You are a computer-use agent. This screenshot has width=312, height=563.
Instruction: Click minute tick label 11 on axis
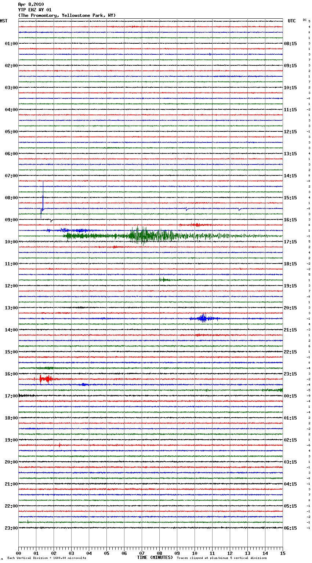point(212,553)
